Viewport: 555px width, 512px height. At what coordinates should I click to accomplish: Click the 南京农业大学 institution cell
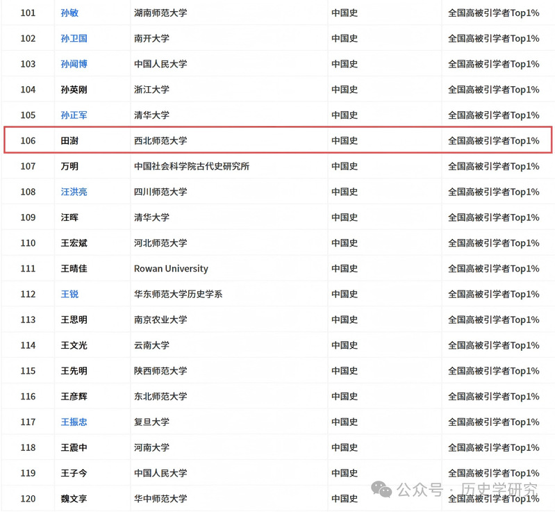click(x=160, y=320)
